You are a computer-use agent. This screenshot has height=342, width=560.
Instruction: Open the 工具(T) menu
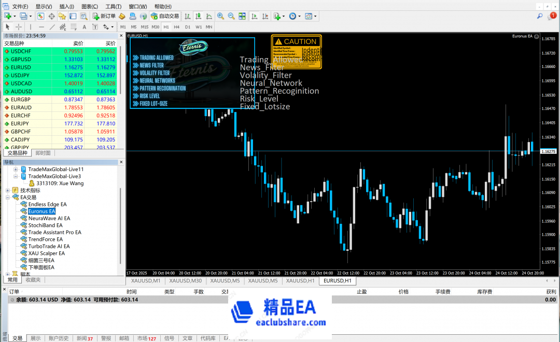pos(113,6)
